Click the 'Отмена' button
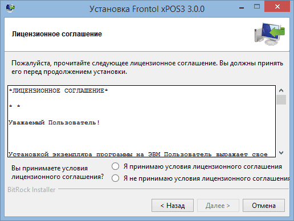This screenshot has width=294, height=221. (x=264, y=205)
